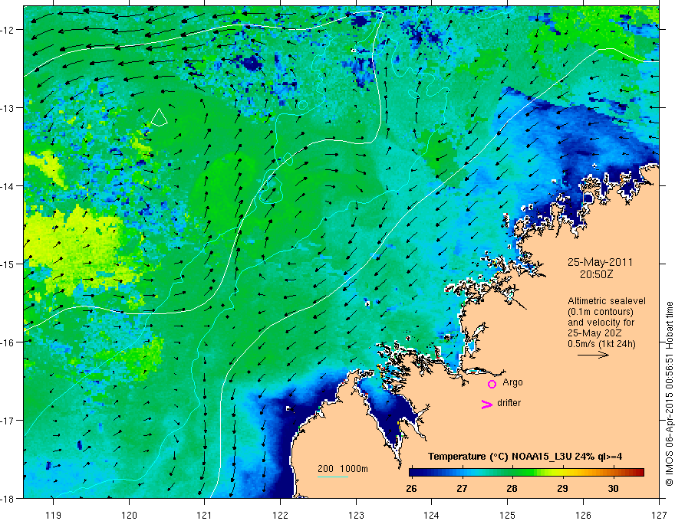
Task: Click the color bar label '26'
Action: 412,488
